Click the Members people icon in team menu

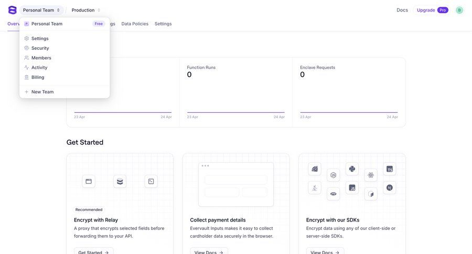pyautogui.click(x=27, y=58)
